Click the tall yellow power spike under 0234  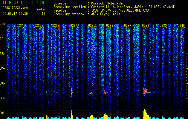point(72,114)
